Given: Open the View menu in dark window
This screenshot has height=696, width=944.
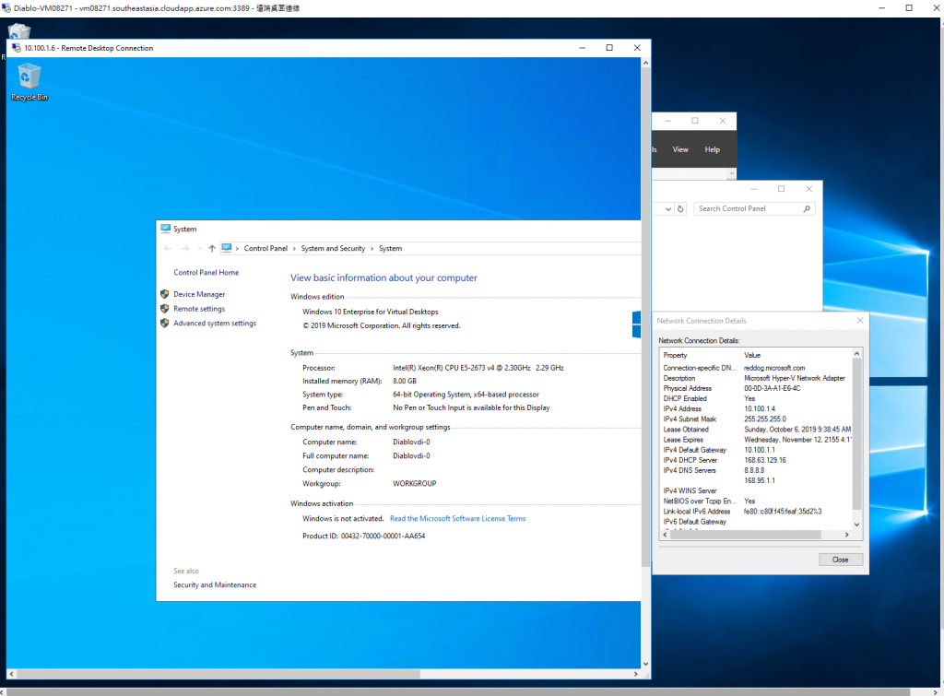Looking at the screenshot, I should pos(680,149).
